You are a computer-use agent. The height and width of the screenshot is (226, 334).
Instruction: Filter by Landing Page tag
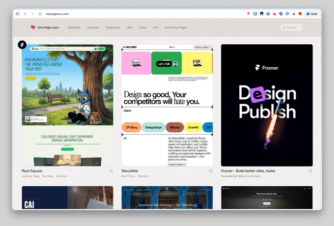tap(30, 176)
